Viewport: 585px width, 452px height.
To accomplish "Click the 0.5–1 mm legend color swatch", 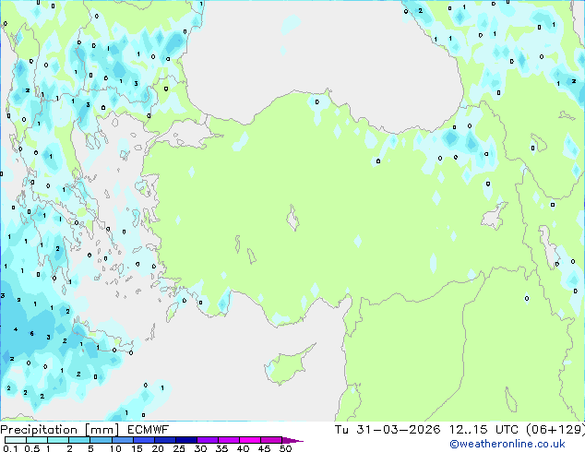I will pos(37,440).
